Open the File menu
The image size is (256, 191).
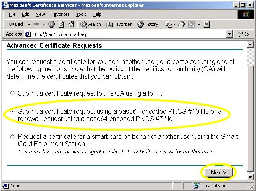pos(12,14)
